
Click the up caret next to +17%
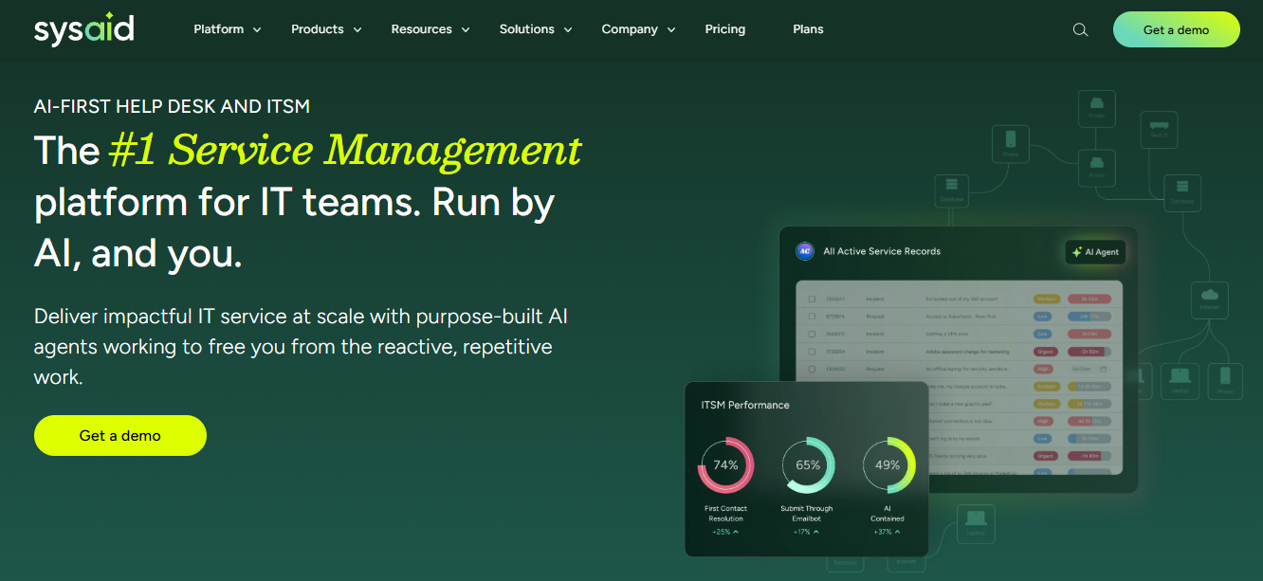click(x=815, y=532)
